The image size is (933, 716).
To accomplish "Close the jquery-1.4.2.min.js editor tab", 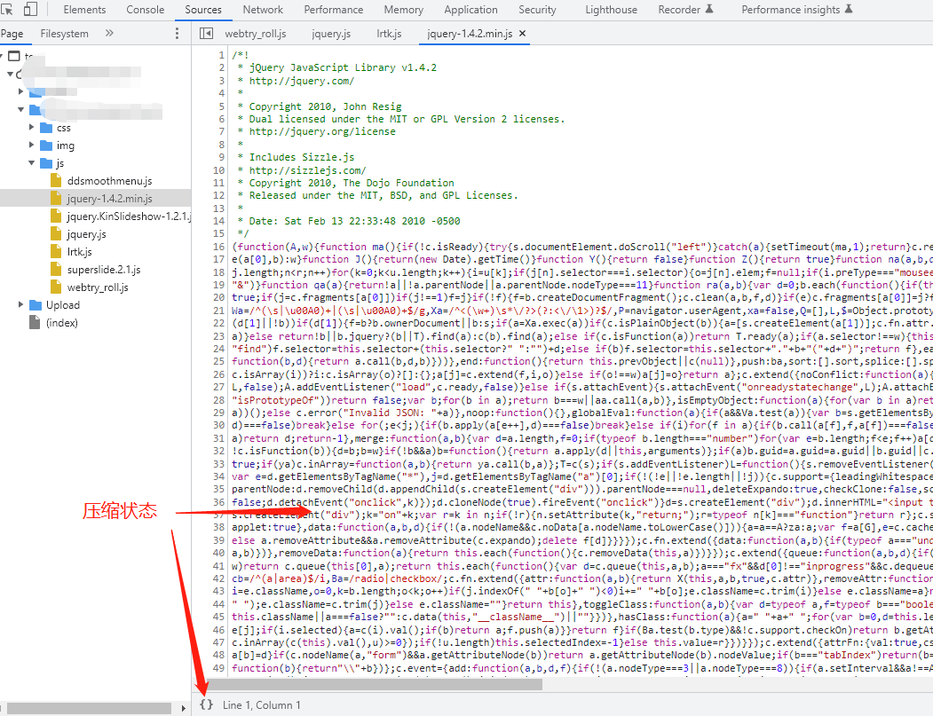I will click(x=522, y=34).
